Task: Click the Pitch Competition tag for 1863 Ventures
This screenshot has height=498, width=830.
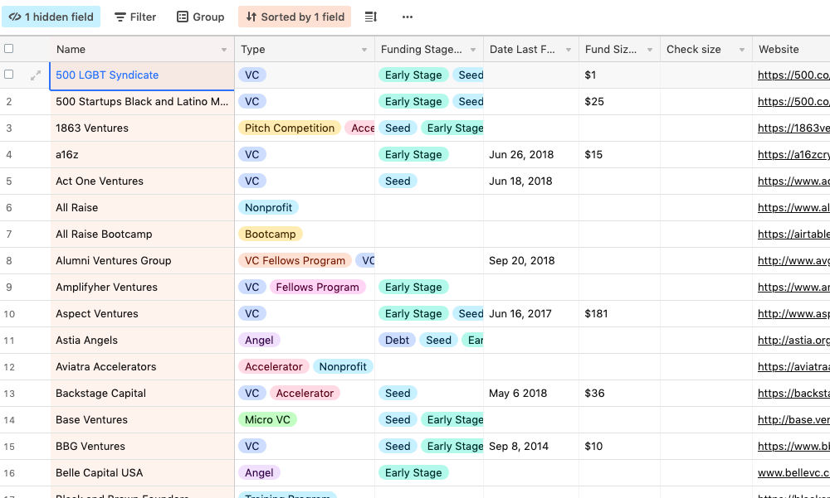Action: tap(290, 128)
